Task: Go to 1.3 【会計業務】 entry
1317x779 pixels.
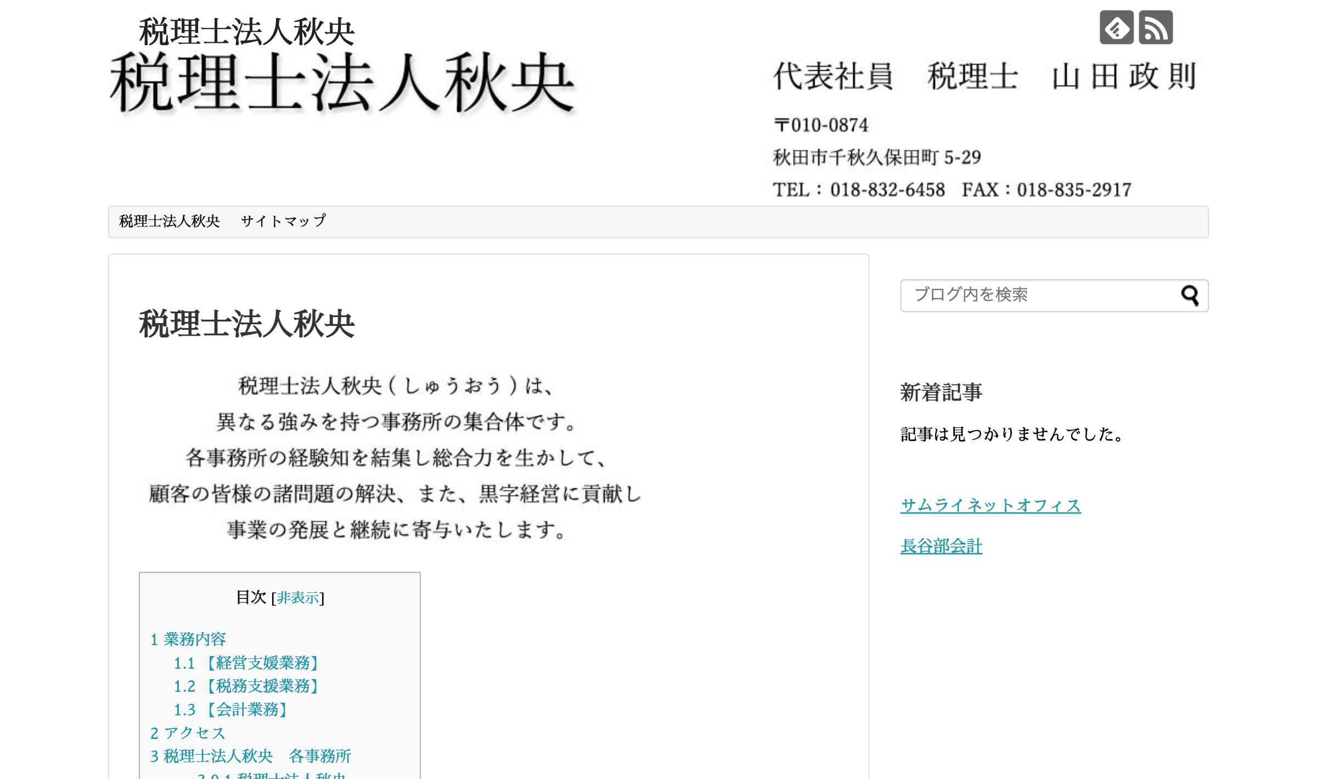Action: point(231,710)
